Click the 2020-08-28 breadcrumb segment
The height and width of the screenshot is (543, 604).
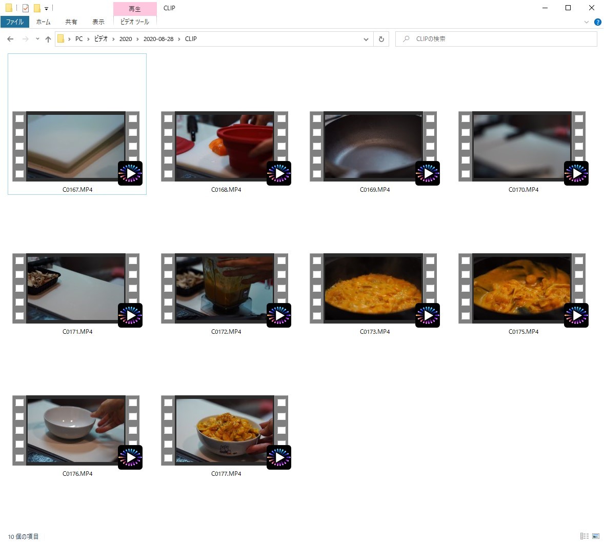158,39
